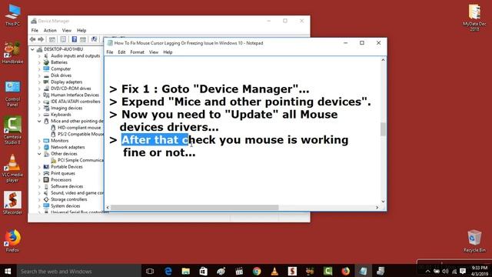Screen dimensions: 492x277
Task: Collapse Mice and other pointing devices node
Action: (x=39, y=122)
